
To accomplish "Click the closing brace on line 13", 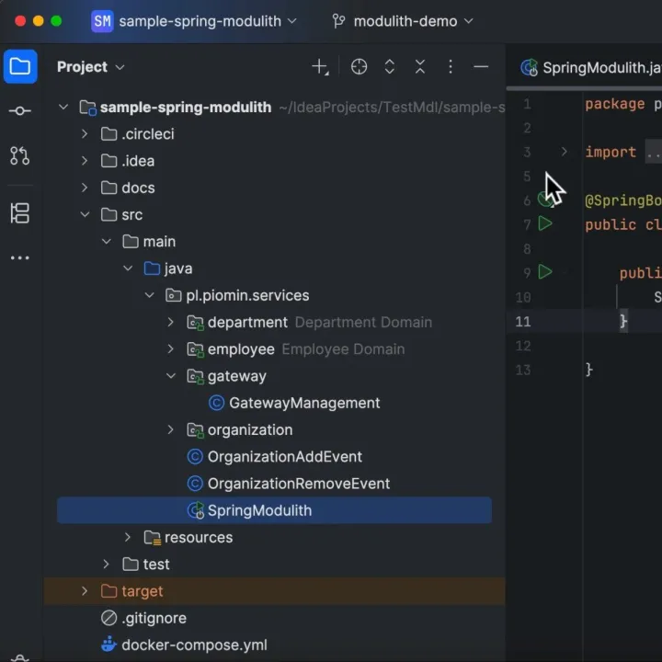I will point(589,370).
